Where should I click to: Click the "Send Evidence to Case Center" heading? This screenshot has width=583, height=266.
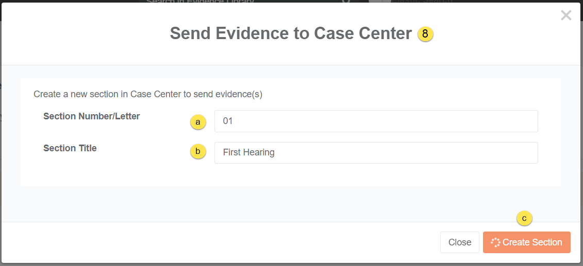[x=291, y=33]
